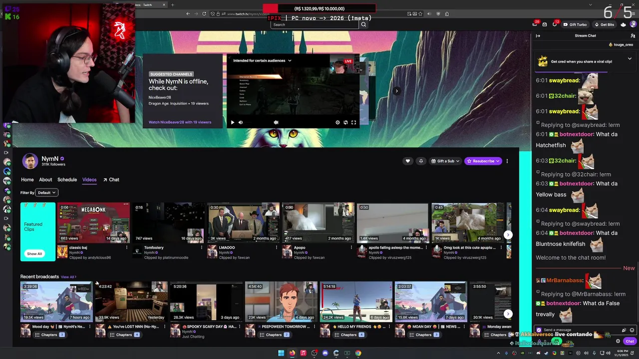The width and height of the screenshot is (639, 359).
Task: Open the Filter By Default dropdown
Action: pyautogui.click(x=47, y=192)
